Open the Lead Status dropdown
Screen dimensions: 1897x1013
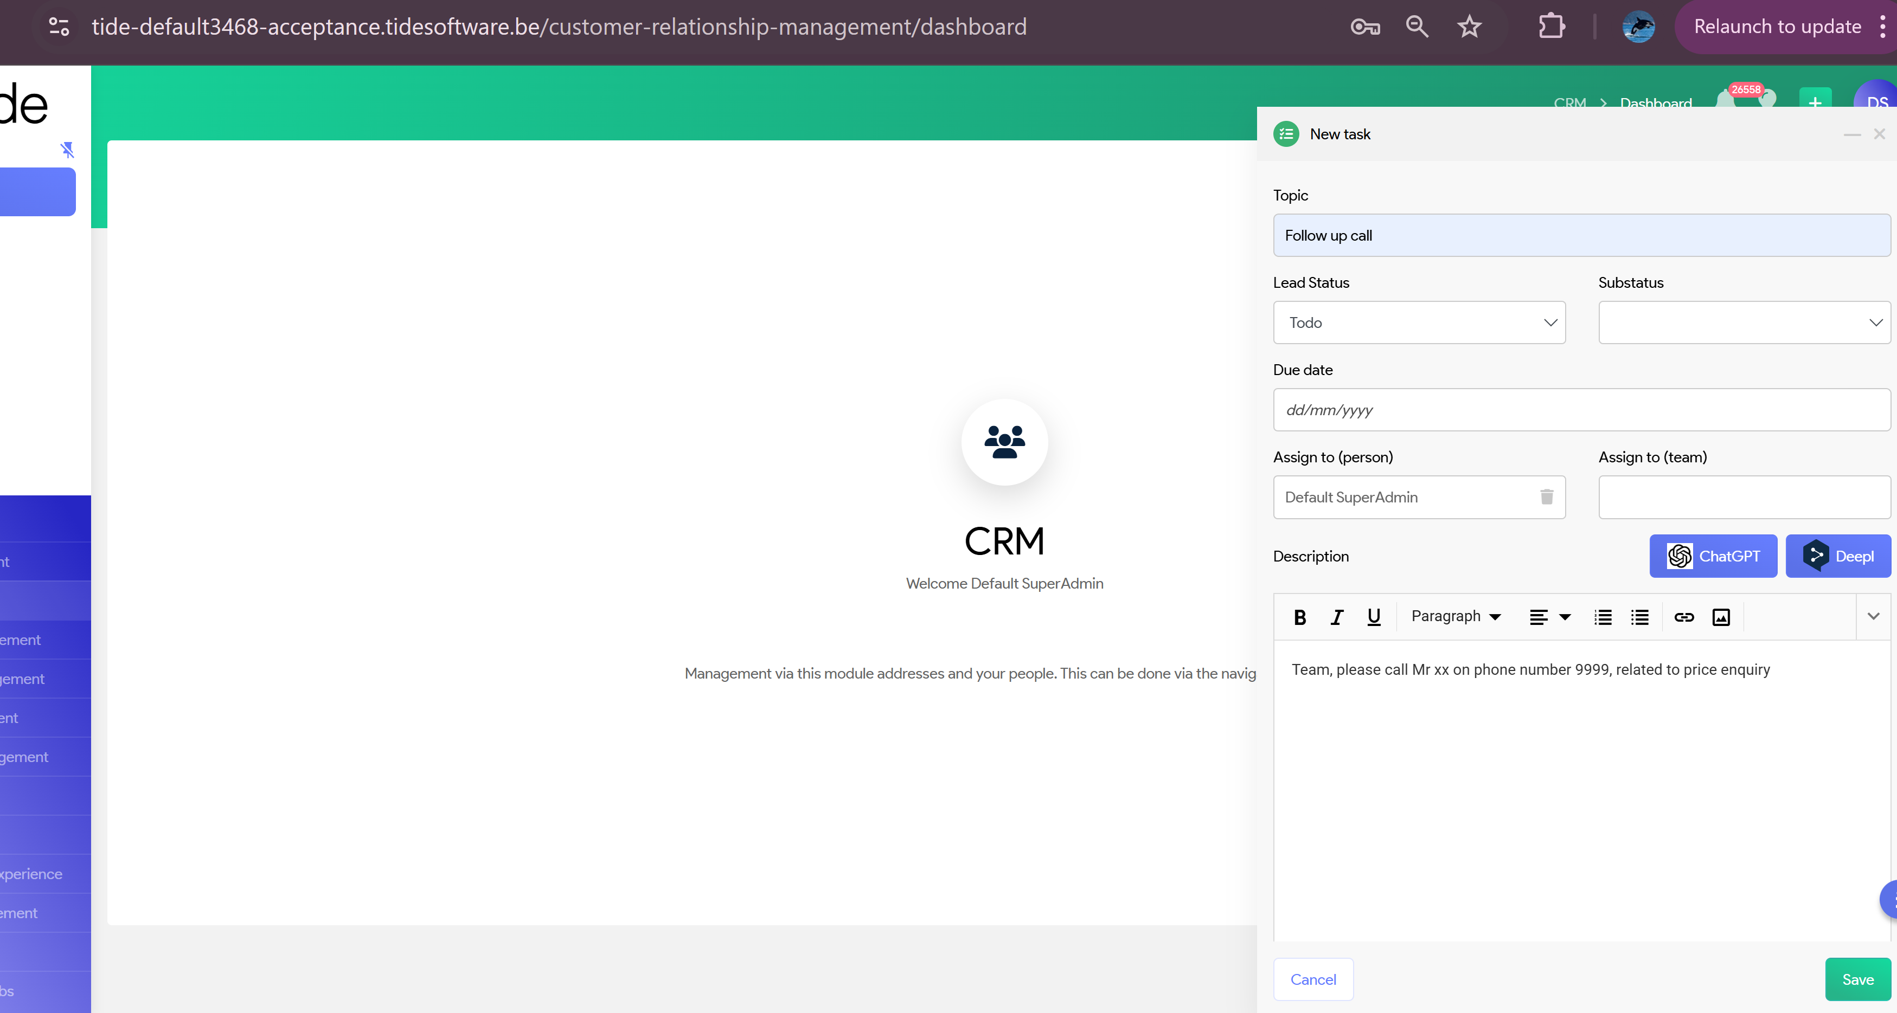1419,322
